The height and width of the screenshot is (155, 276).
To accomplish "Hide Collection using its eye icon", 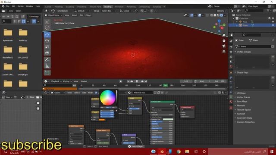I will 273,18.
